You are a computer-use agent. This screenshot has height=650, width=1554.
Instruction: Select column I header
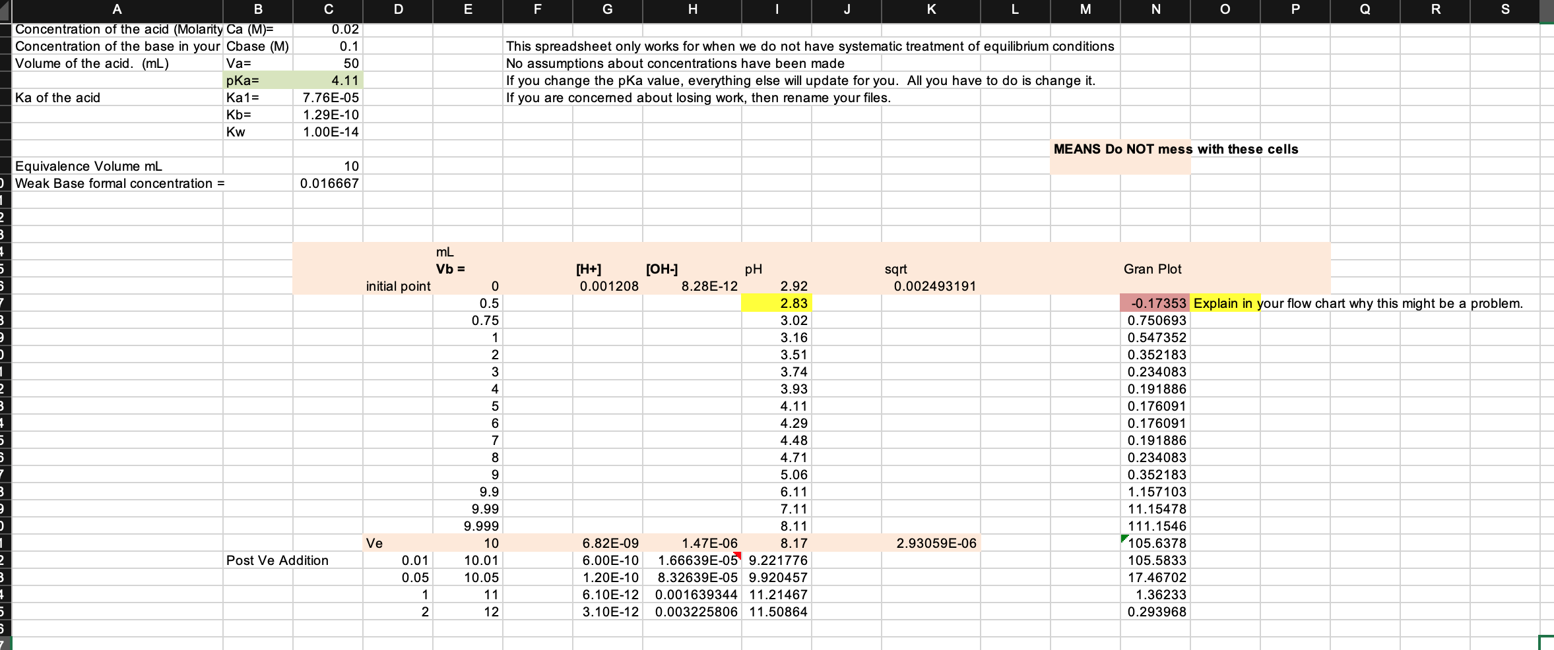pos(777,9)
